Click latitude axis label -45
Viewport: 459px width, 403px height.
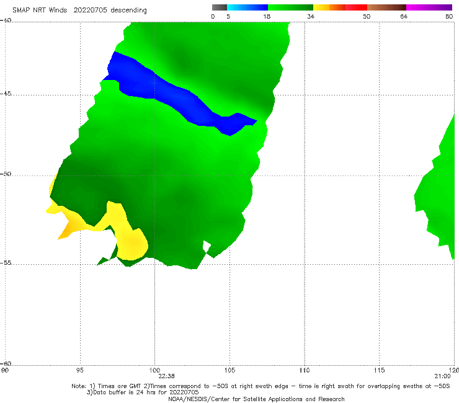click(x=6, y=94)
